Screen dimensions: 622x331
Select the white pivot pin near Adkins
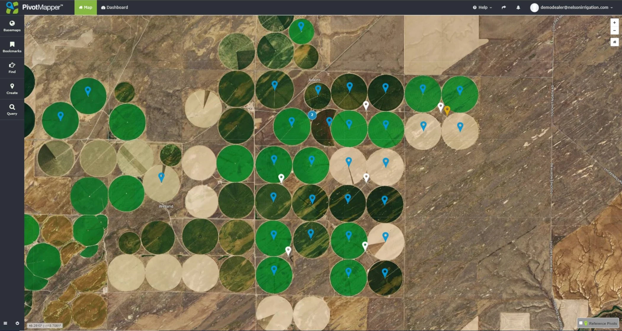point(366,105)
